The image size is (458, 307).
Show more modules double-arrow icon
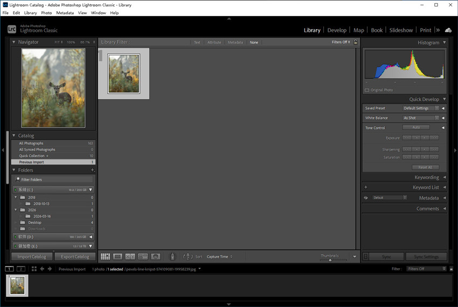(x=438, y=30)
